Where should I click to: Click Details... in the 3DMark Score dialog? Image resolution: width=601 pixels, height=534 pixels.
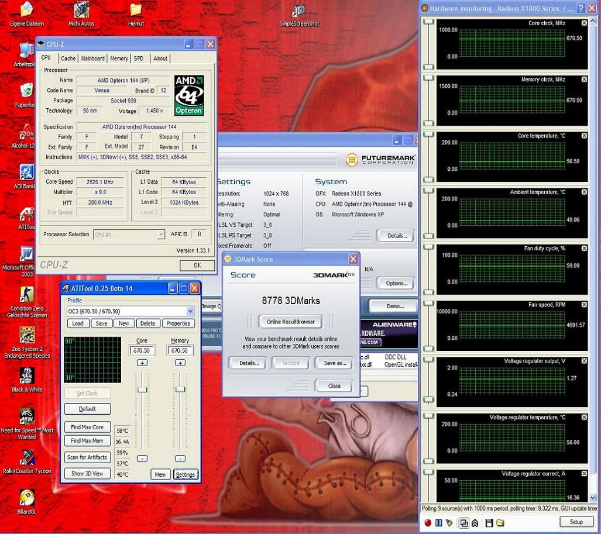coord(249,363)
